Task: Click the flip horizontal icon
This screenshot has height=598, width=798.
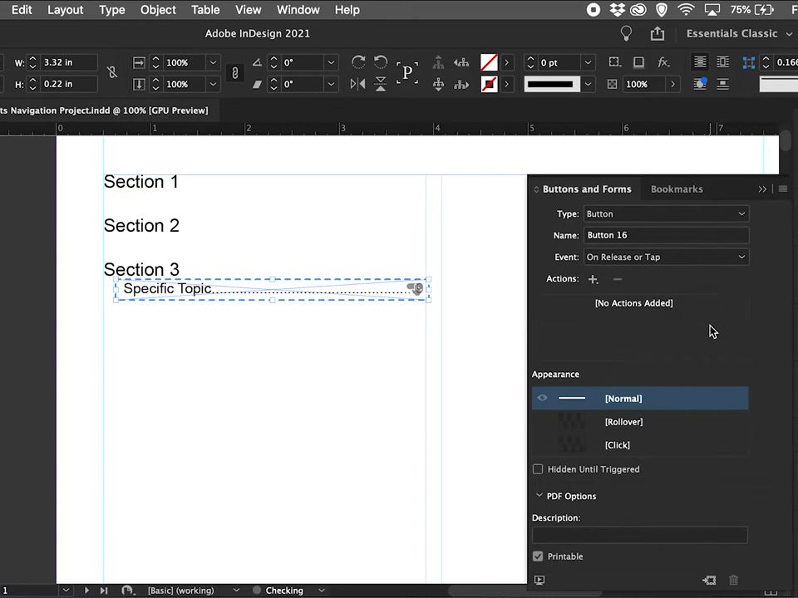Action: click(357, 84)
